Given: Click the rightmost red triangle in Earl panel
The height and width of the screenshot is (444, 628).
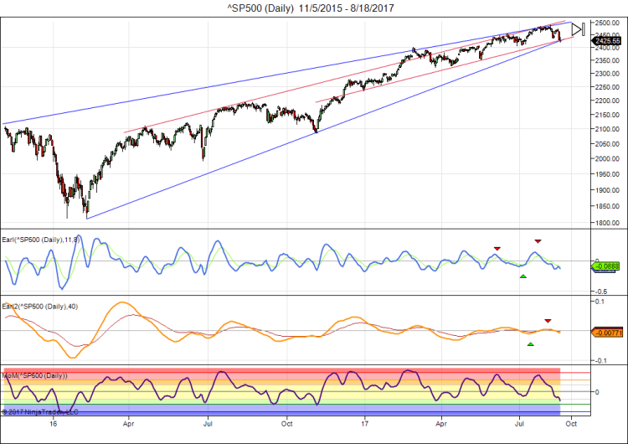Looking at the screenshot, I should [538, 241].
